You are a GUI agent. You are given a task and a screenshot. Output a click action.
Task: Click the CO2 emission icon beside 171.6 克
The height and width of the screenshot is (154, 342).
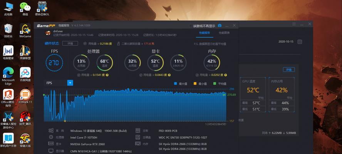[x=119, y=44]
